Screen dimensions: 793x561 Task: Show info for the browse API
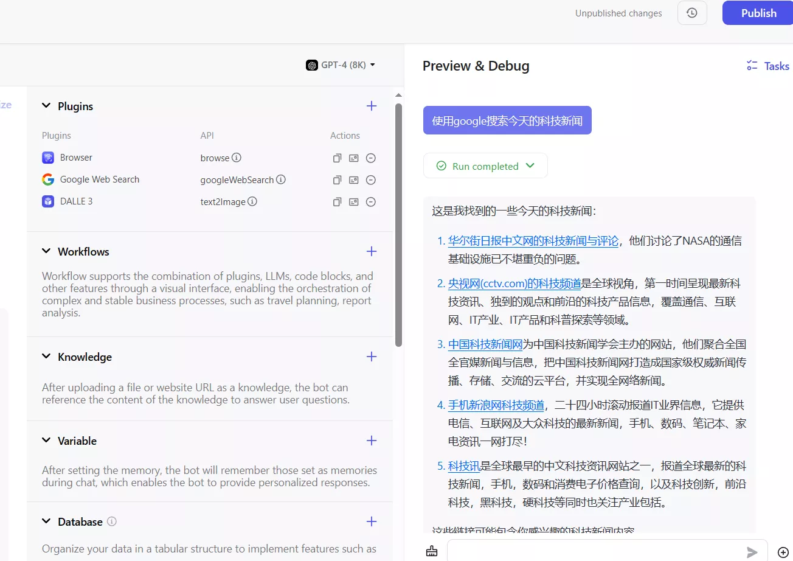click(237, 158)
